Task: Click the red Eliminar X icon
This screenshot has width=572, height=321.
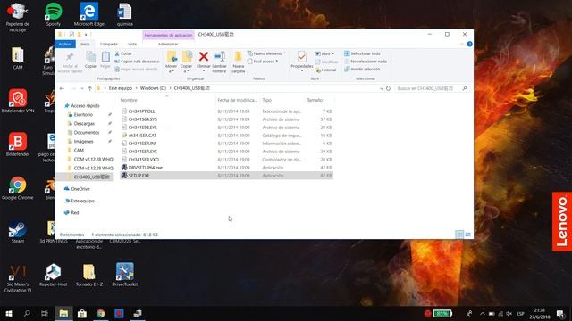Action: [204, 56]
